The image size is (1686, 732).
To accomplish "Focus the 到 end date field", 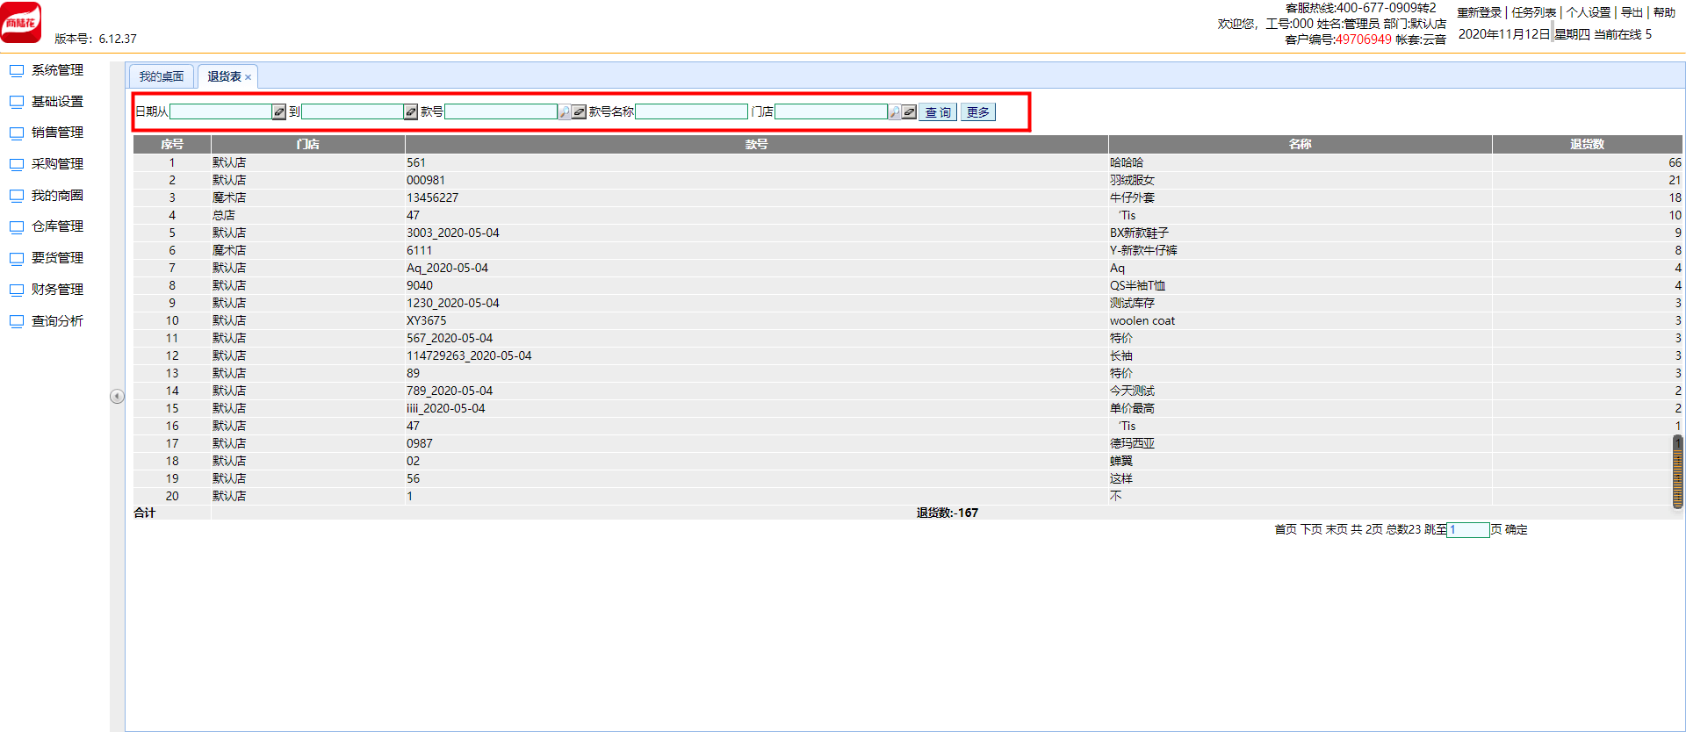I will (352, 111).
